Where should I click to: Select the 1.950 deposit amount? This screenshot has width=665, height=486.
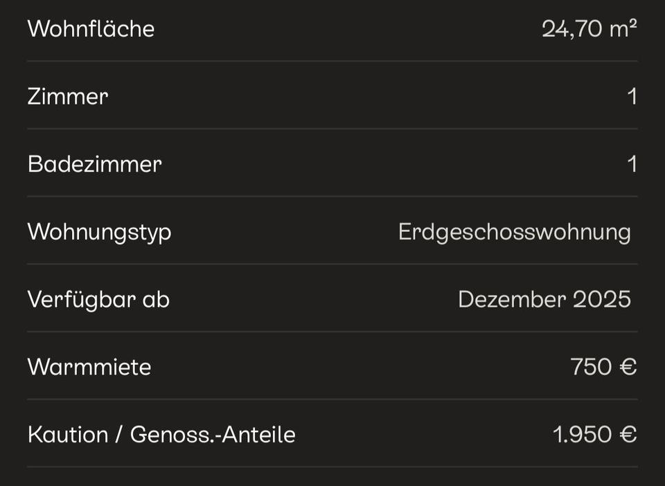click(582, 435)
